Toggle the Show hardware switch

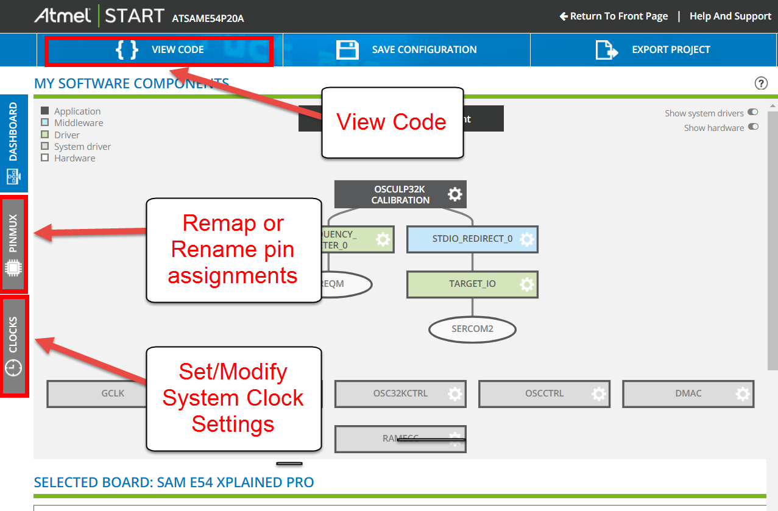(x=753, y=127)
